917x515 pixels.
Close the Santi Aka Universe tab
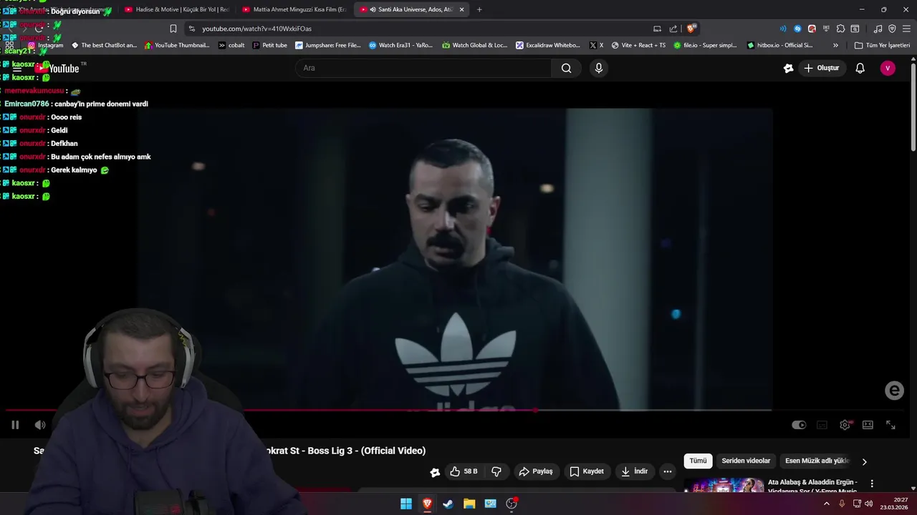point(461,9)
